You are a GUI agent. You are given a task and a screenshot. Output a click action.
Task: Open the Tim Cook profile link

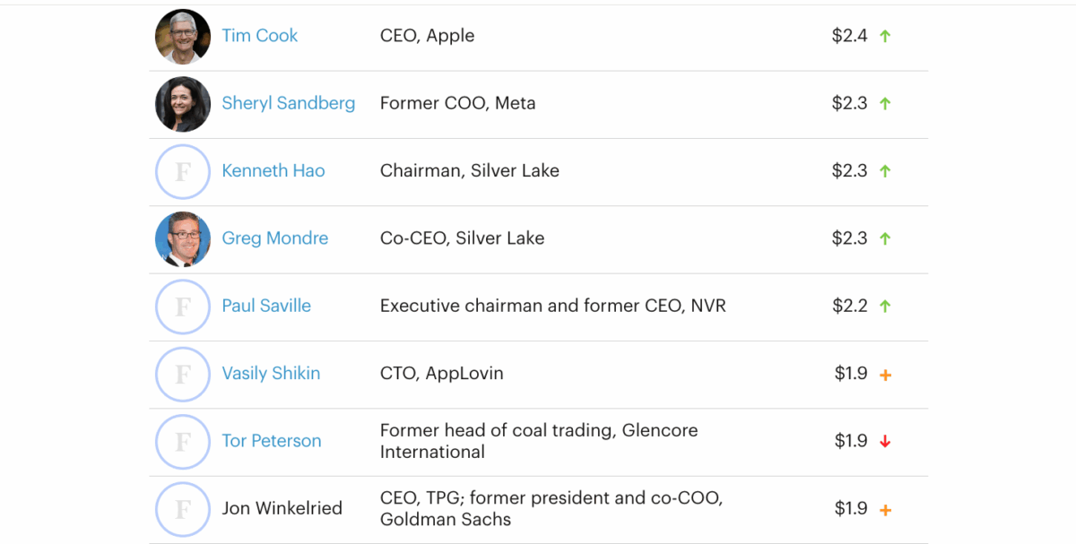pyautogui.click(x=260, y=36)
